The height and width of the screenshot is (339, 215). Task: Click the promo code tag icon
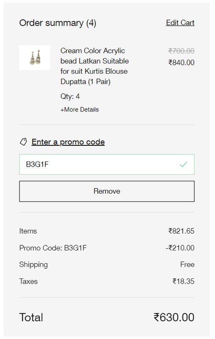point(23,142)
